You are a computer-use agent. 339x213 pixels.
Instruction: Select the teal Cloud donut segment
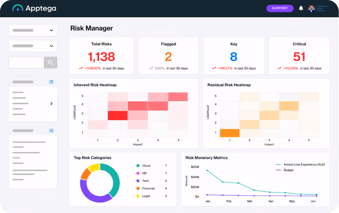(x=116, y=179)
